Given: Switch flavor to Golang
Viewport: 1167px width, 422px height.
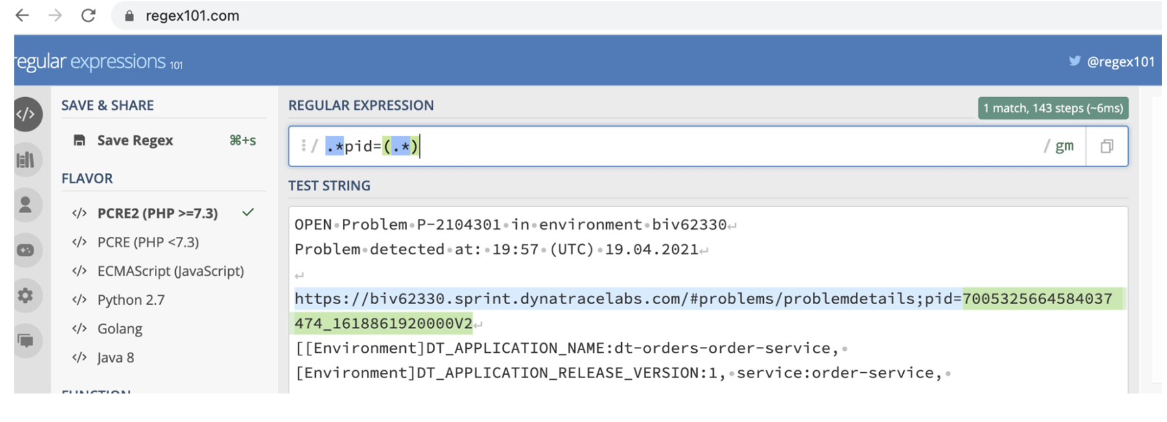Looking at the screenshot, I should pos(120,329).
